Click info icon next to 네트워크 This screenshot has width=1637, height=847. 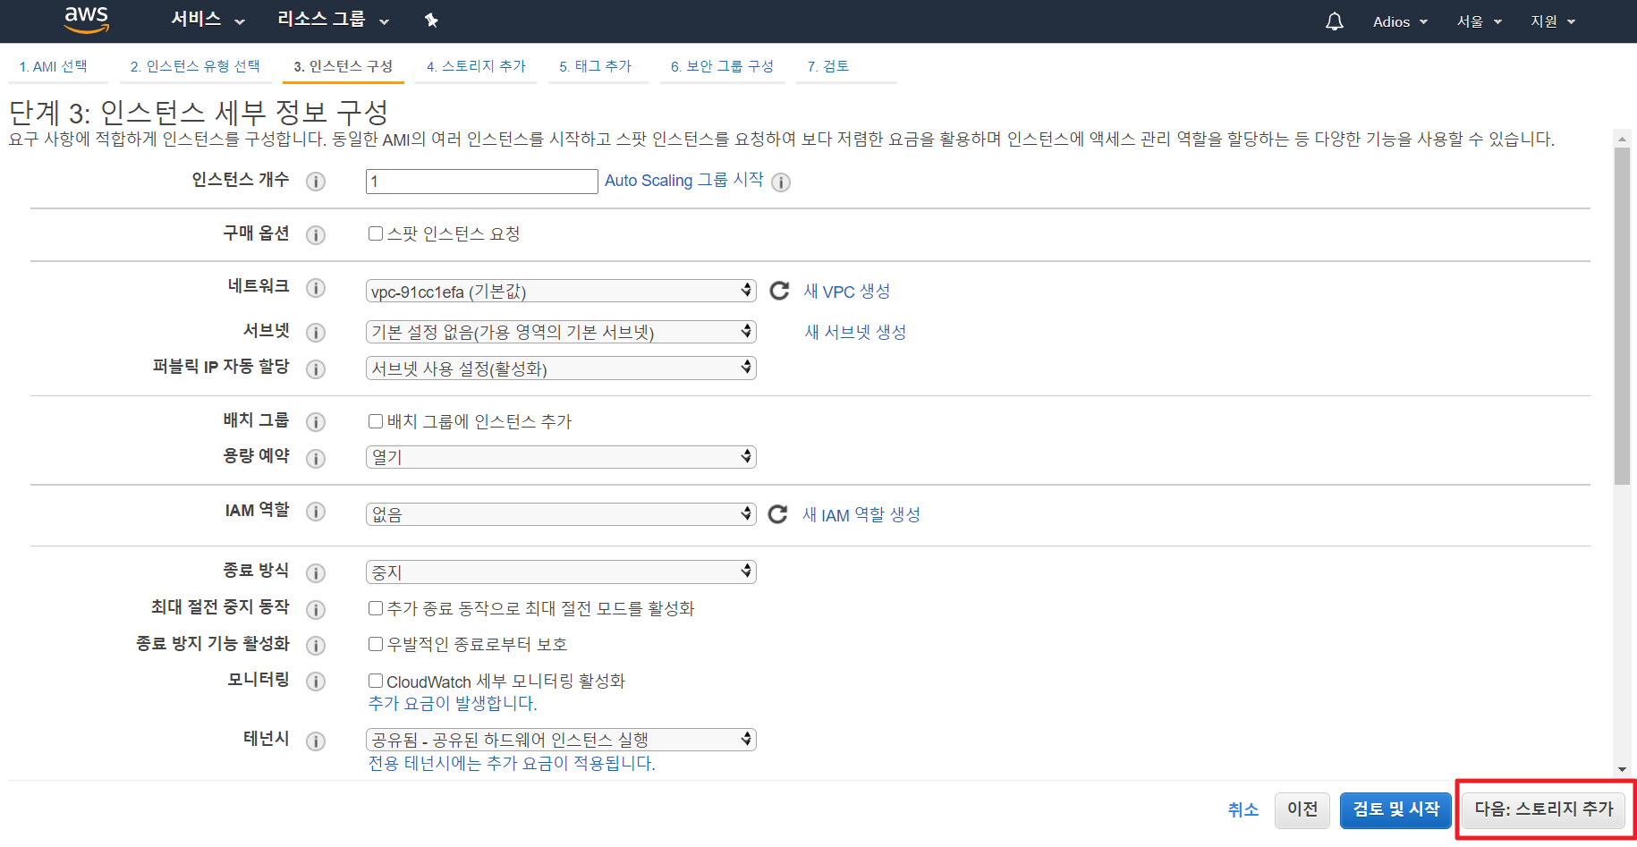tap(316, 288)
